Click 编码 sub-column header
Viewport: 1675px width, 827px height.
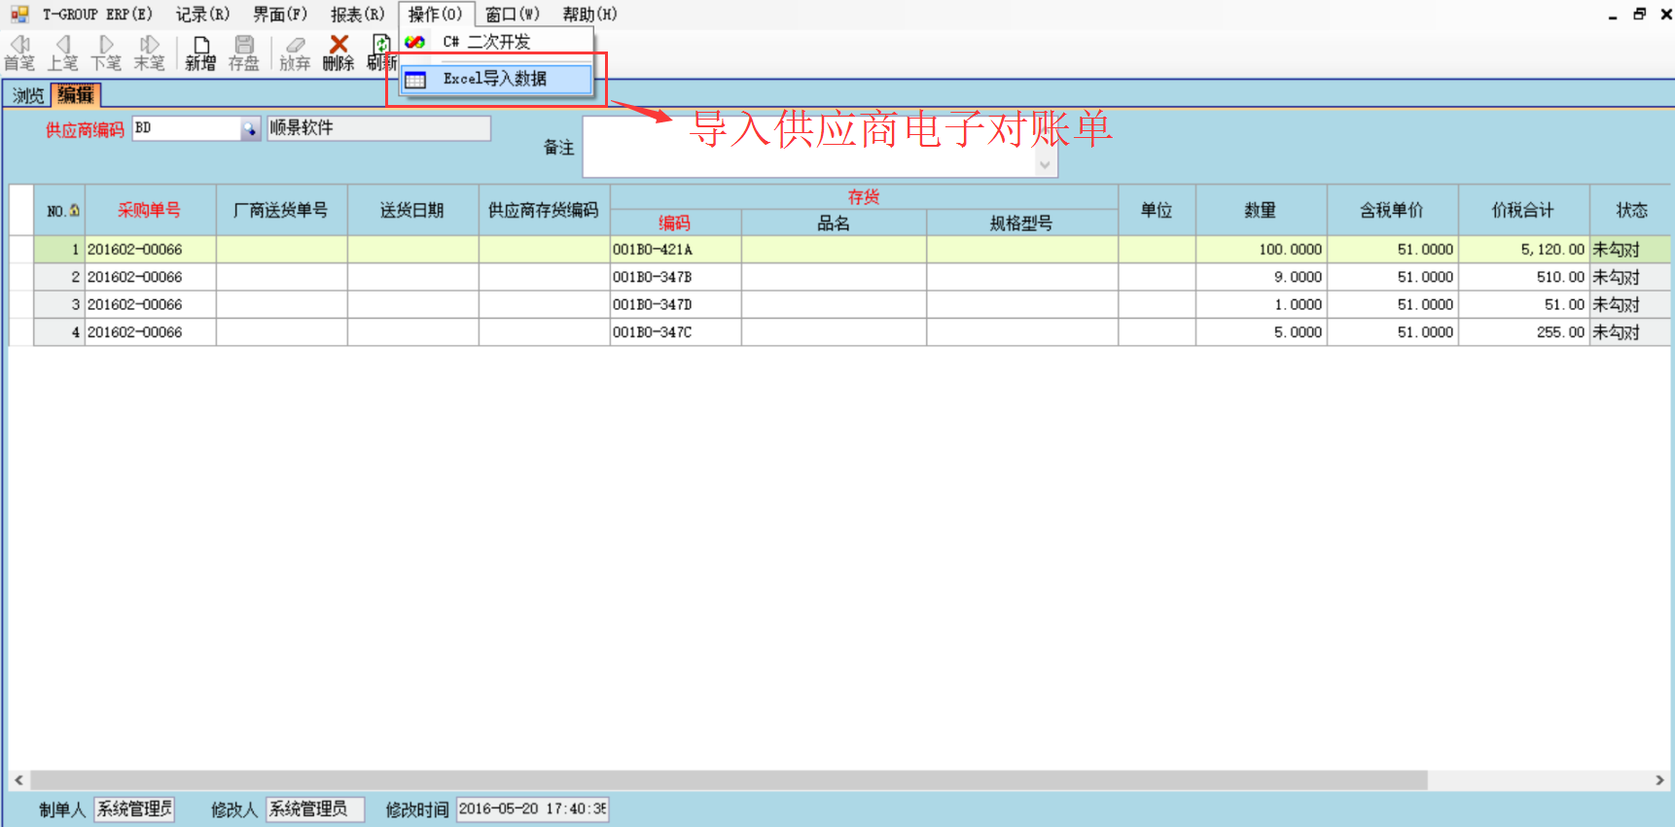pos(675,223)
